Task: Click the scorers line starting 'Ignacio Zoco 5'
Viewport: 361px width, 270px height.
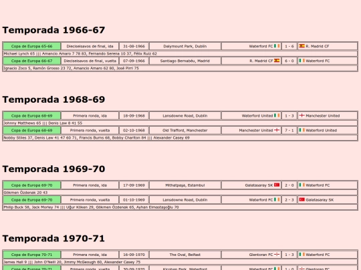Action: coord(180,68)
